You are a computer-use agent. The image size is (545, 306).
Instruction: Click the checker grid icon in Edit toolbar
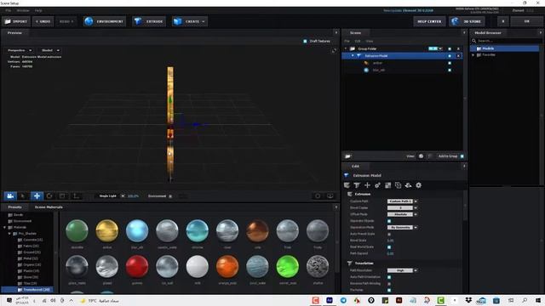tap(388, 185)
